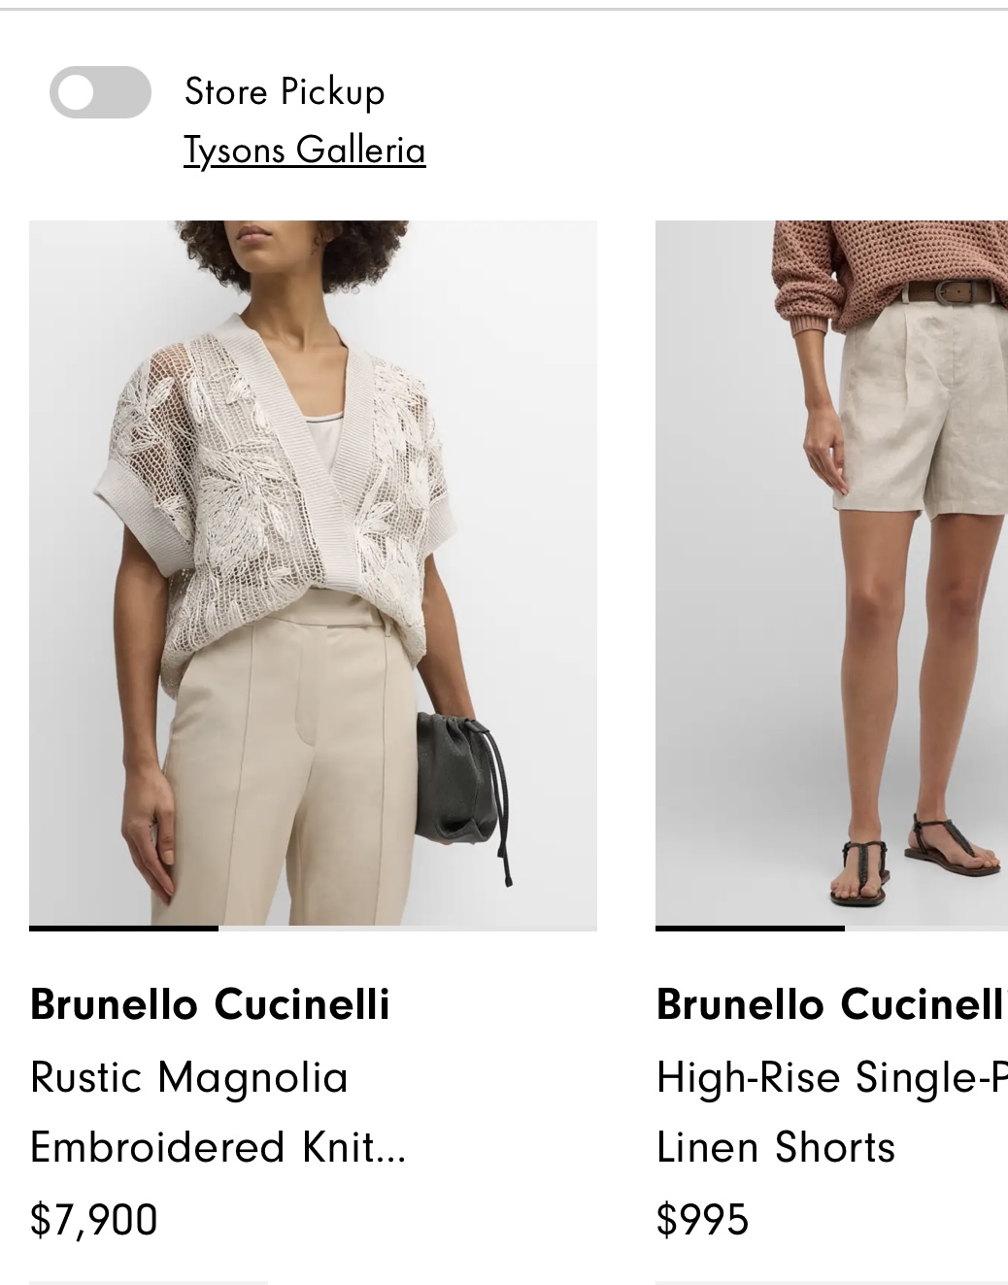Select the $7,900 price
Viewport: 1008px width, 1285px height.
click(93, 1220)
